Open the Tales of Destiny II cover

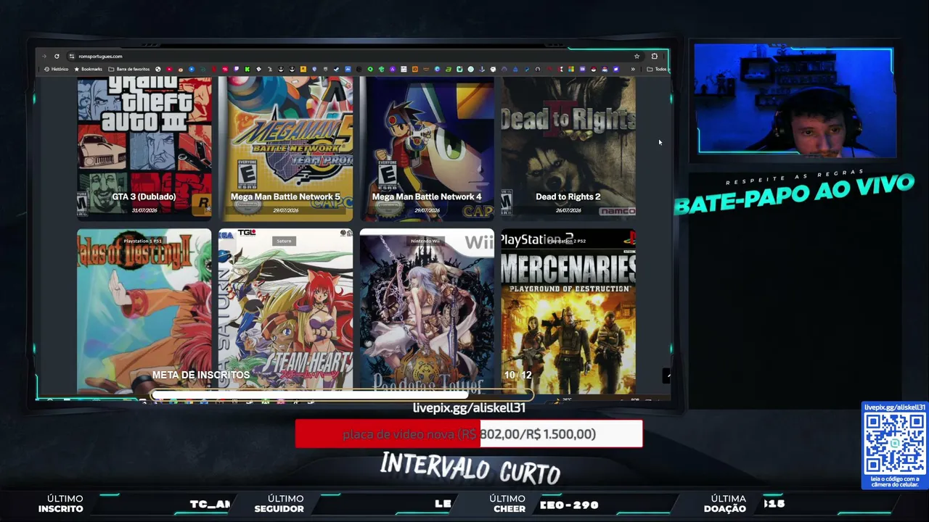click(x=144, y=312)
